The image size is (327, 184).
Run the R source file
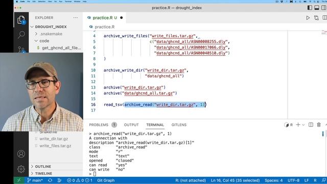pyautogui.click(x=308, y=18)
